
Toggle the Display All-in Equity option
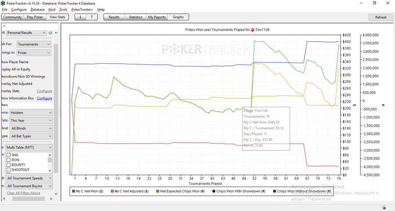pos(16,69)
